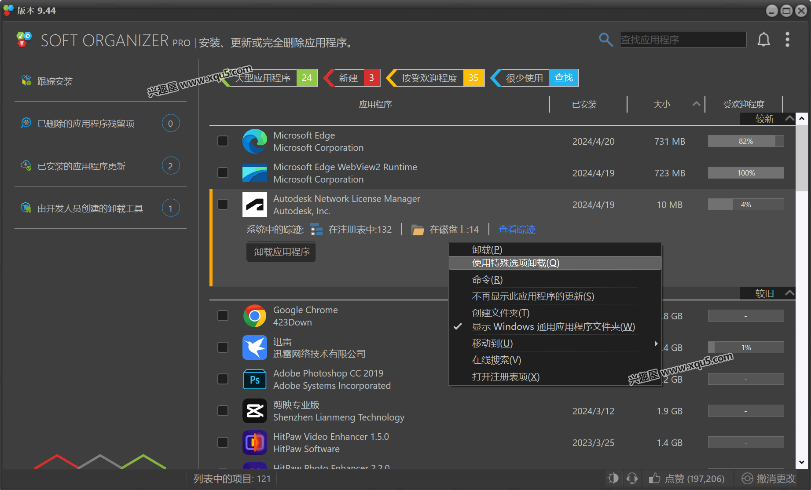Sort by 应用程序 column header

(375, 104)
